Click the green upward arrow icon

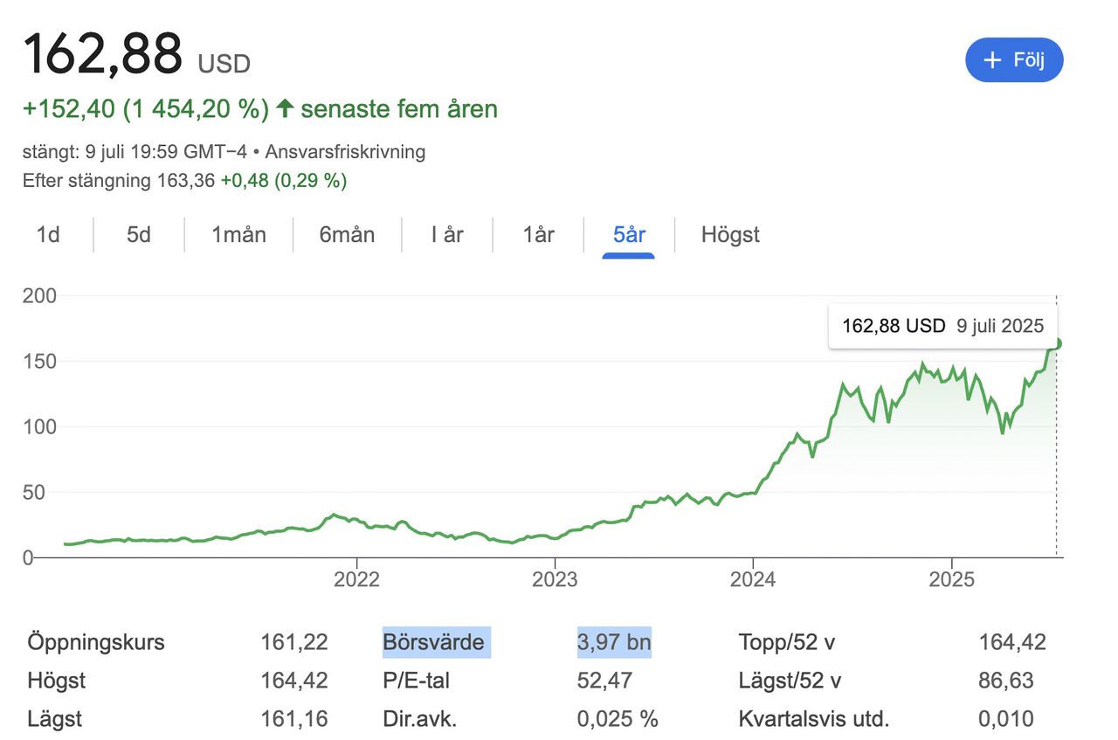tap(284, 109)
